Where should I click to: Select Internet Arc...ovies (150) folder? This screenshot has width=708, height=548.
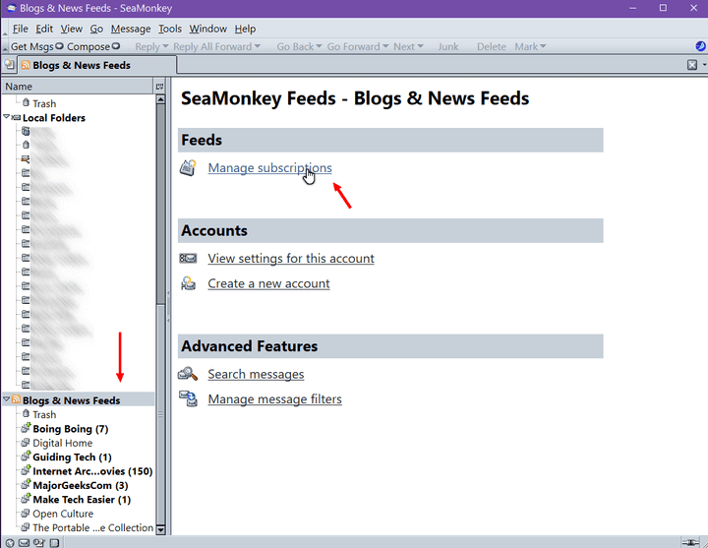pos(92,471)
